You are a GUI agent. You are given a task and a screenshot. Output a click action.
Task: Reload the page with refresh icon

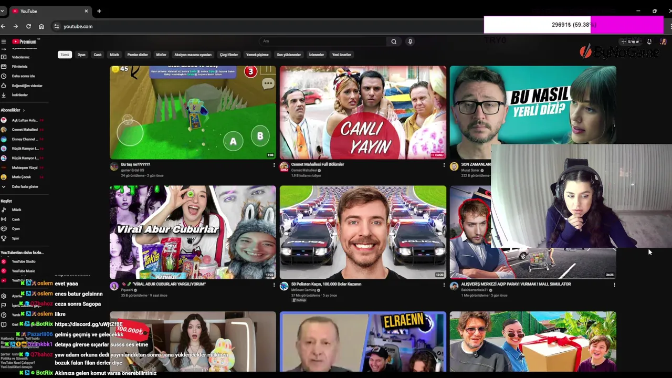tap(28, 26)
